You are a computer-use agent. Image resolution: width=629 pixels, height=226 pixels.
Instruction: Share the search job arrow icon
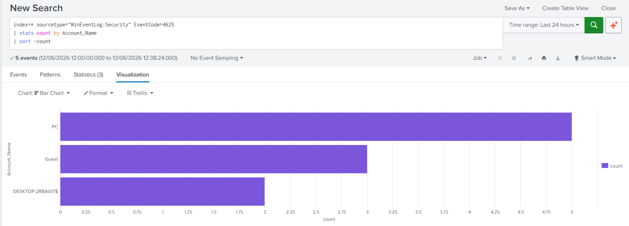click(530, 58)
